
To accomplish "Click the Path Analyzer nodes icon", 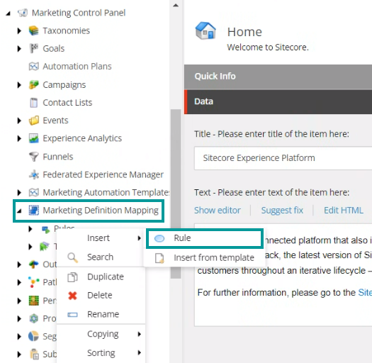I will tap(34, 282).
